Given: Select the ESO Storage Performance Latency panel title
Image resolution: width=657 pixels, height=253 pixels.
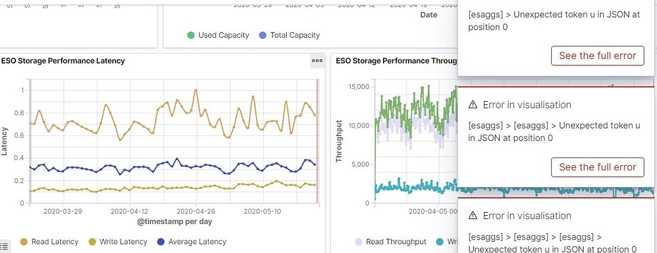Looking at the screenshot, I should tap(63, 61).
